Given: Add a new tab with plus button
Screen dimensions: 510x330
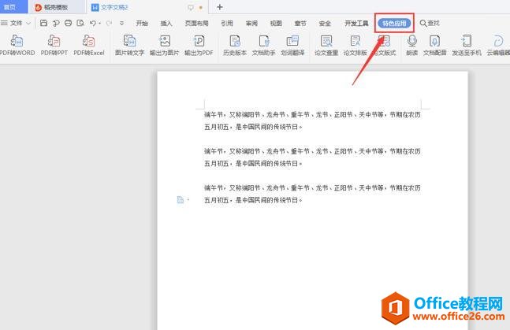Looking at the screenshot, I should (220, 7).
